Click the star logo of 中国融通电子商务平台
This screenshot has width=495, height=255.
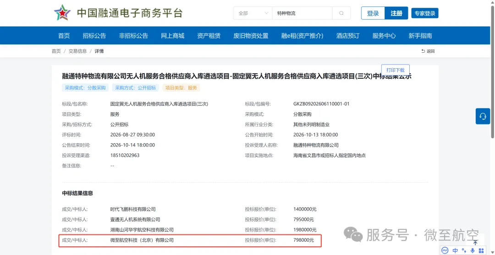62,13
